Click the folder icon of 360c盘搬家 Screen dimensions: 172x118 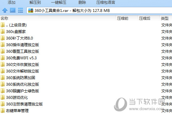point(3,31)
